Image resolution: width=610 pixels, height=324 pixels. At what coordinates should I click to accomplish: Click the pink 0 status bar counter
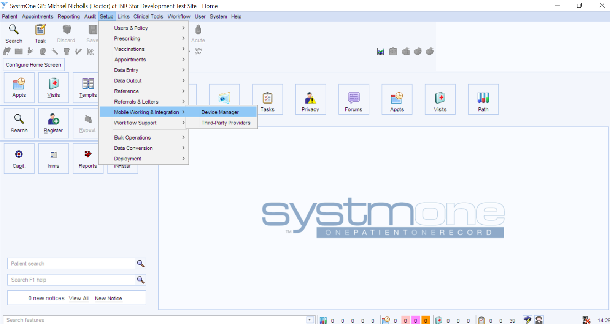click(x=405, y=321)
